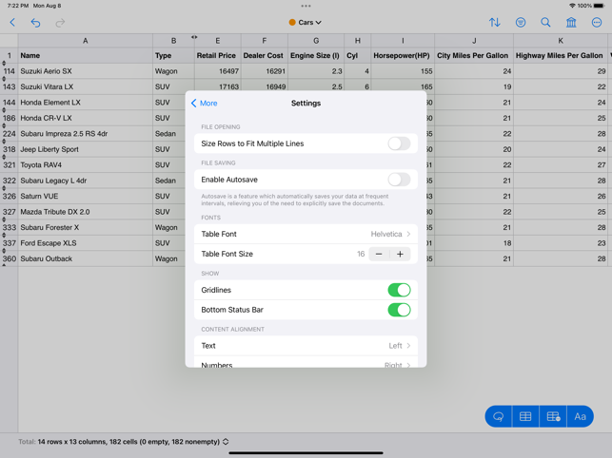
Task: Select cell Saturn VUE
Action: tap(85, 196)
